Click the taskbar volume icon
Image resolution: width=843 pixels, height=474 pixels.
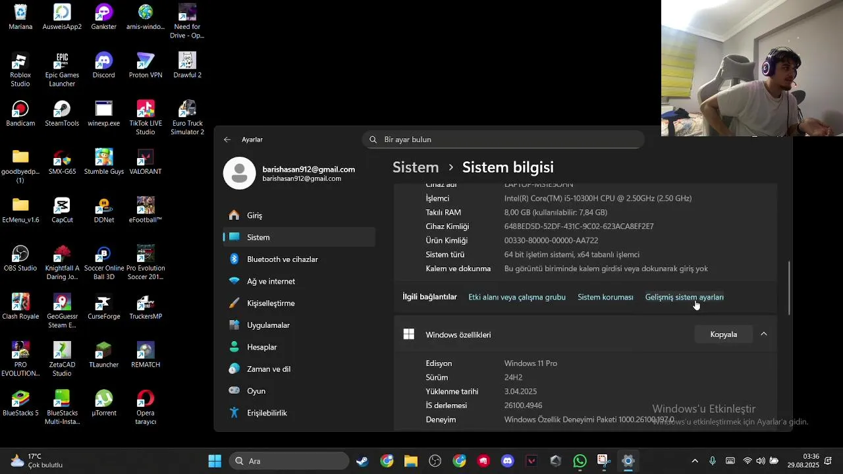pyautogui.click(x=761, y=461)
